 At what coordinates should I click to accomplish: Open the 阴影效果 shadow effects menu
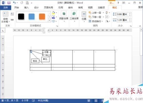pos(64,17)
